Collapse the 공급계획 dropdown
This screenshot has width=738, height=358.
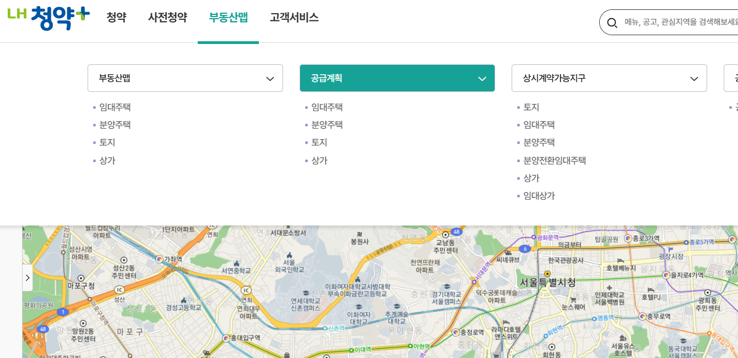[x=397, y=78]
